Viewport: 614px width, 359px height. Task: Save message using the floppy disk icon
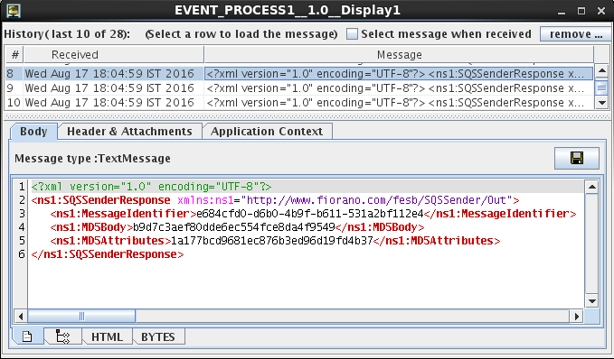(x=576, y=158)
